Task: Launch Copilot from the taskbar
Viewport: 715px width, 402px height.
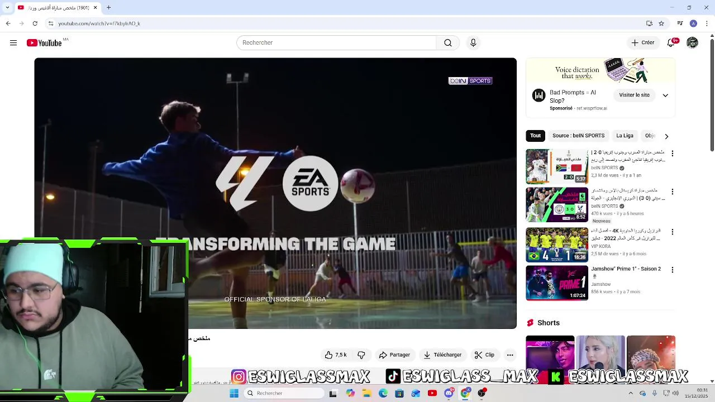Action: click(x=350, y=393)
